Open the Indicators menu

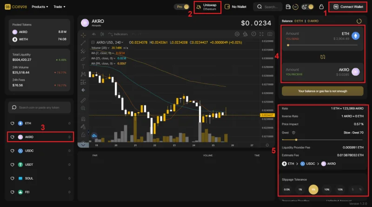point(118,34)
